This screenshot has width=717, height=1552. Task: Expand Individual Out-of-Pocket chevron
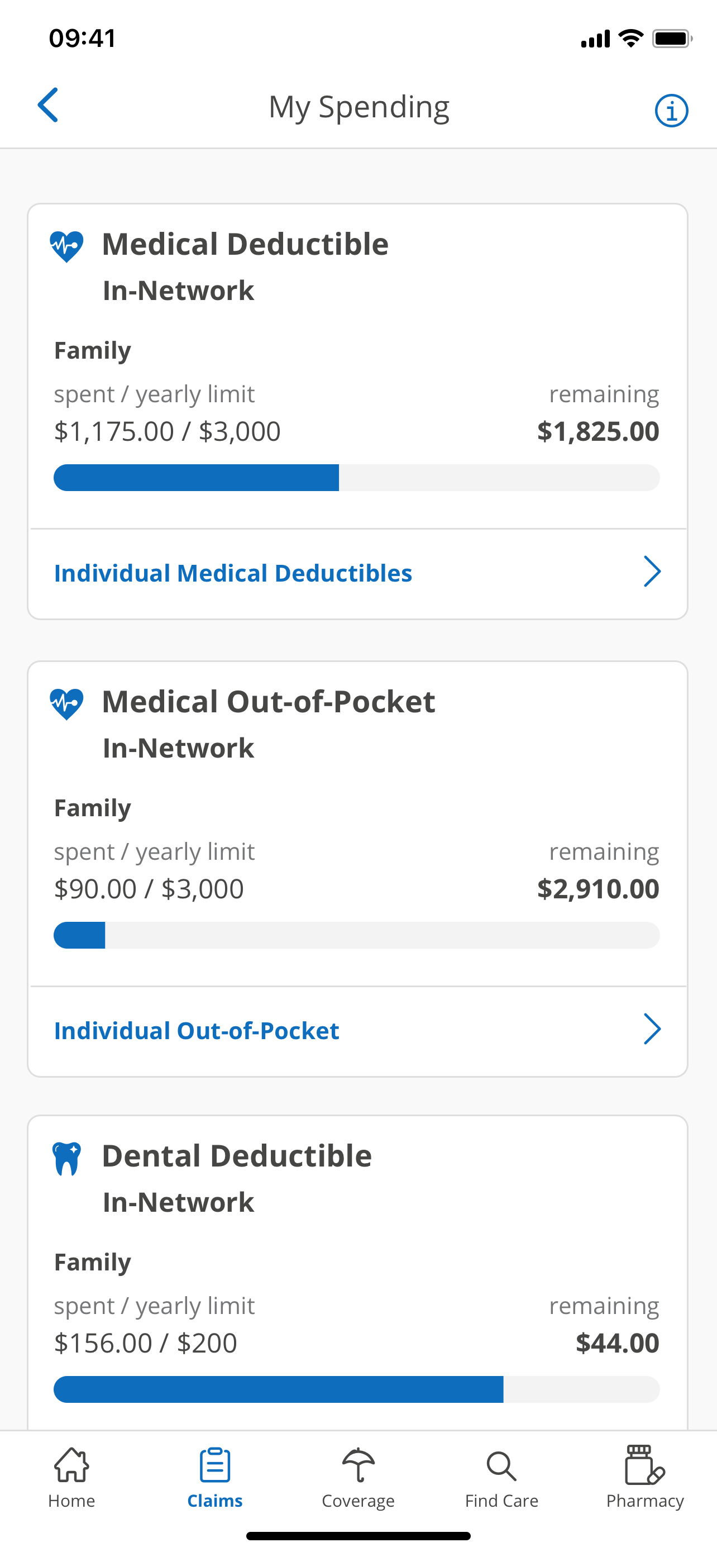652,1029
